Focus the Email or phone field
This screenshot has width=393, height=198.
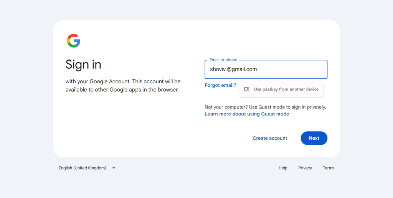point(266,69)
